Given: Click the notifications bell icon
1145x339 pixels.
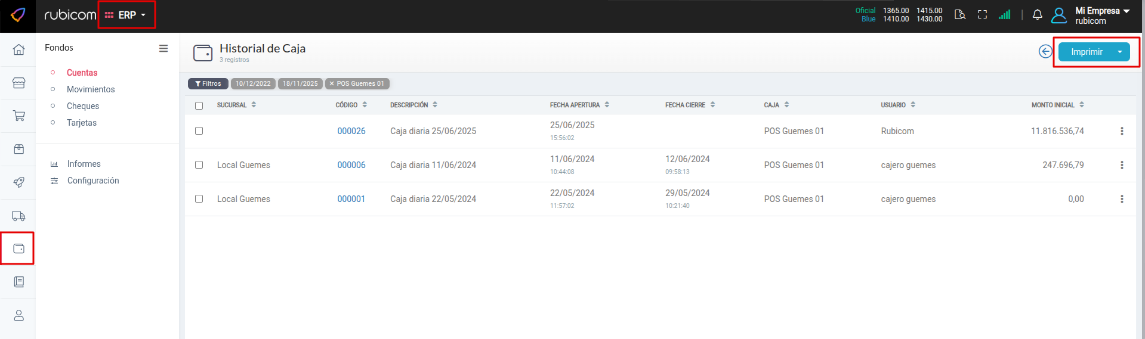Looking at the screenshot, I should click(1037, 15).
